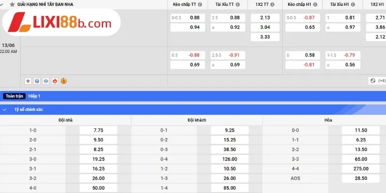Click the 13/06 match date text
This screenshot has height=193, width=386.
8,45
